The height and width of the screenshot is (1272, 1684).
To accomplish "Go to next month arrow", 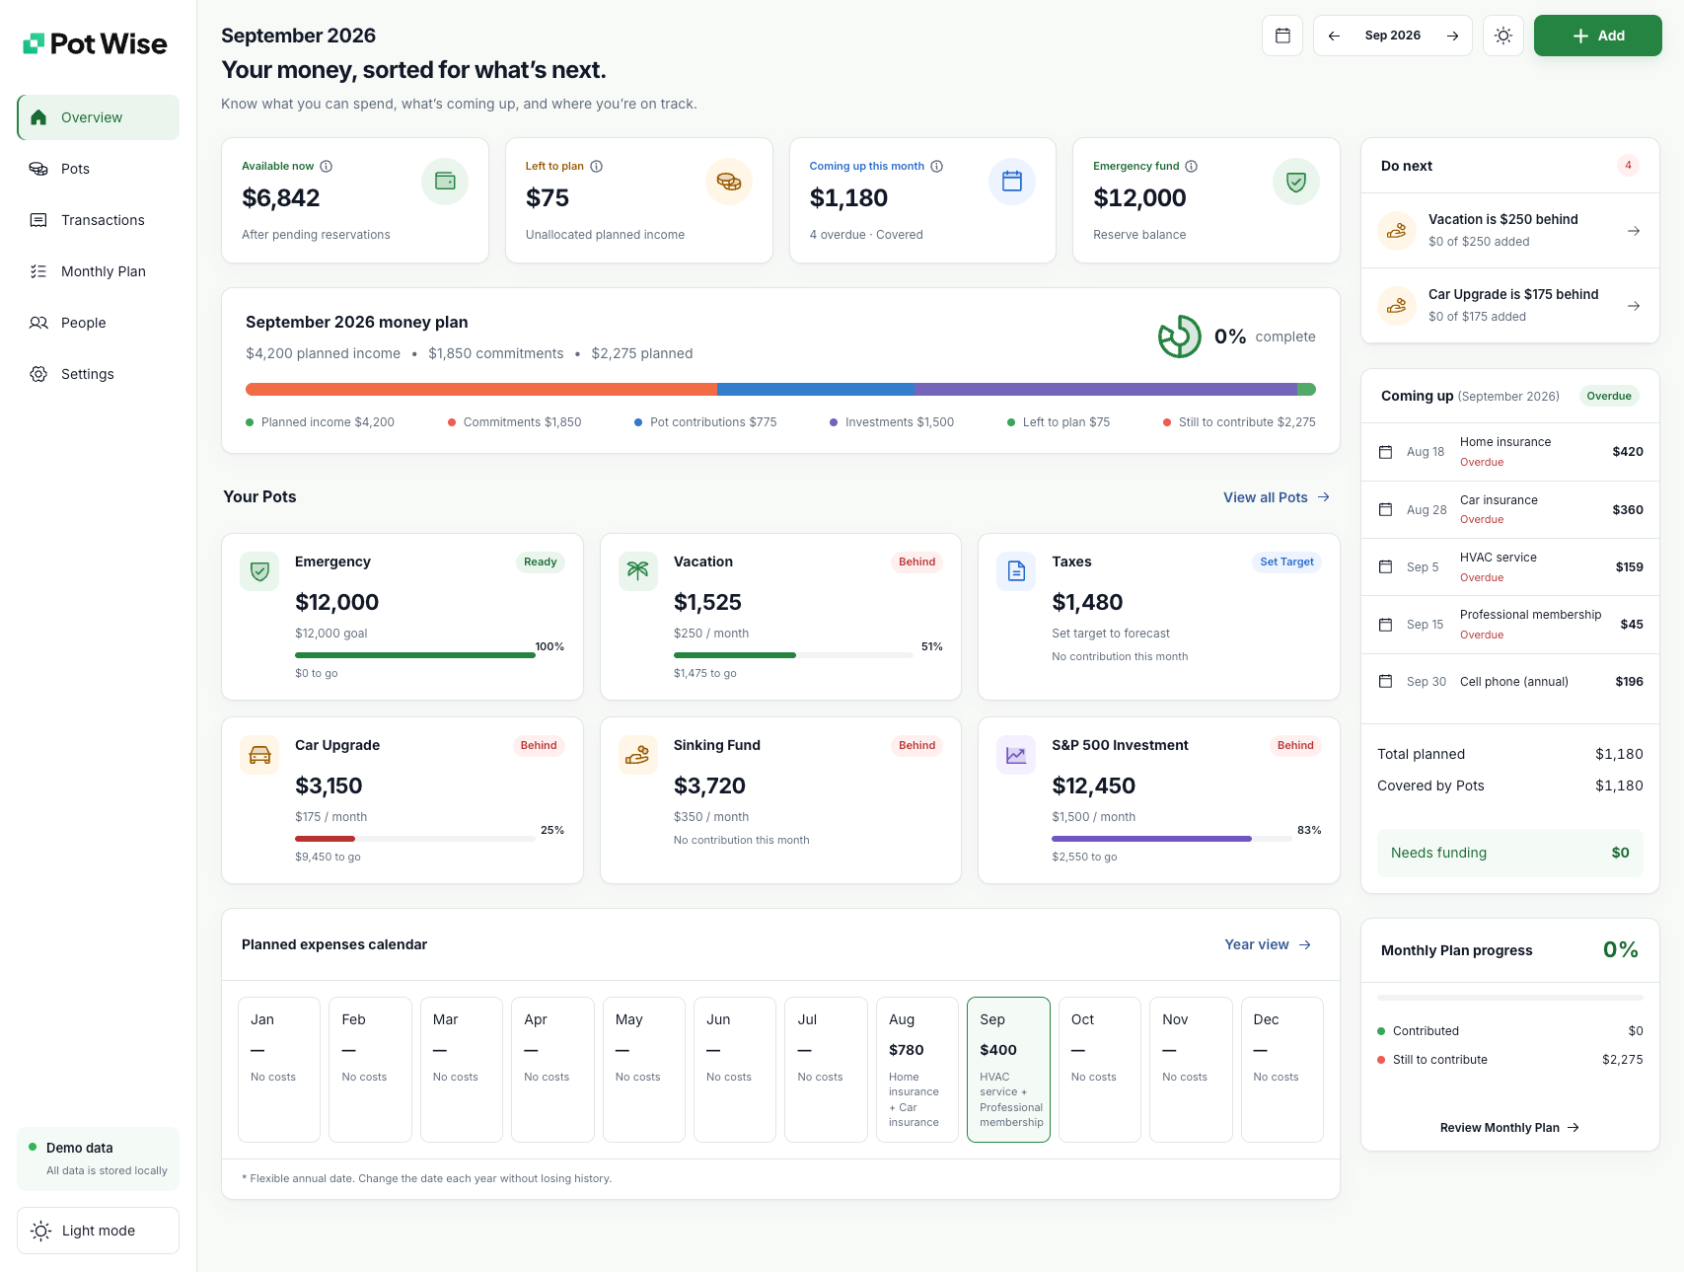I will pyautogui.click(x=1452, y=36).
